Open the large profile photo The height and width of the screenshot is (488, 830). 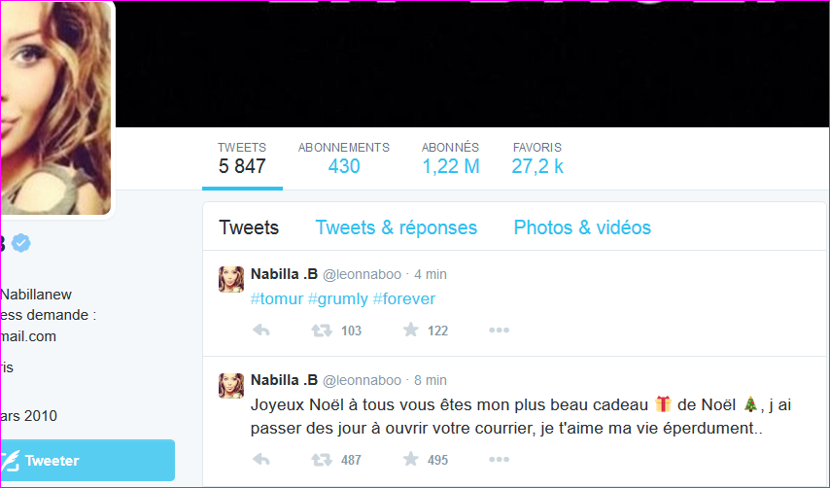point(55,108)
